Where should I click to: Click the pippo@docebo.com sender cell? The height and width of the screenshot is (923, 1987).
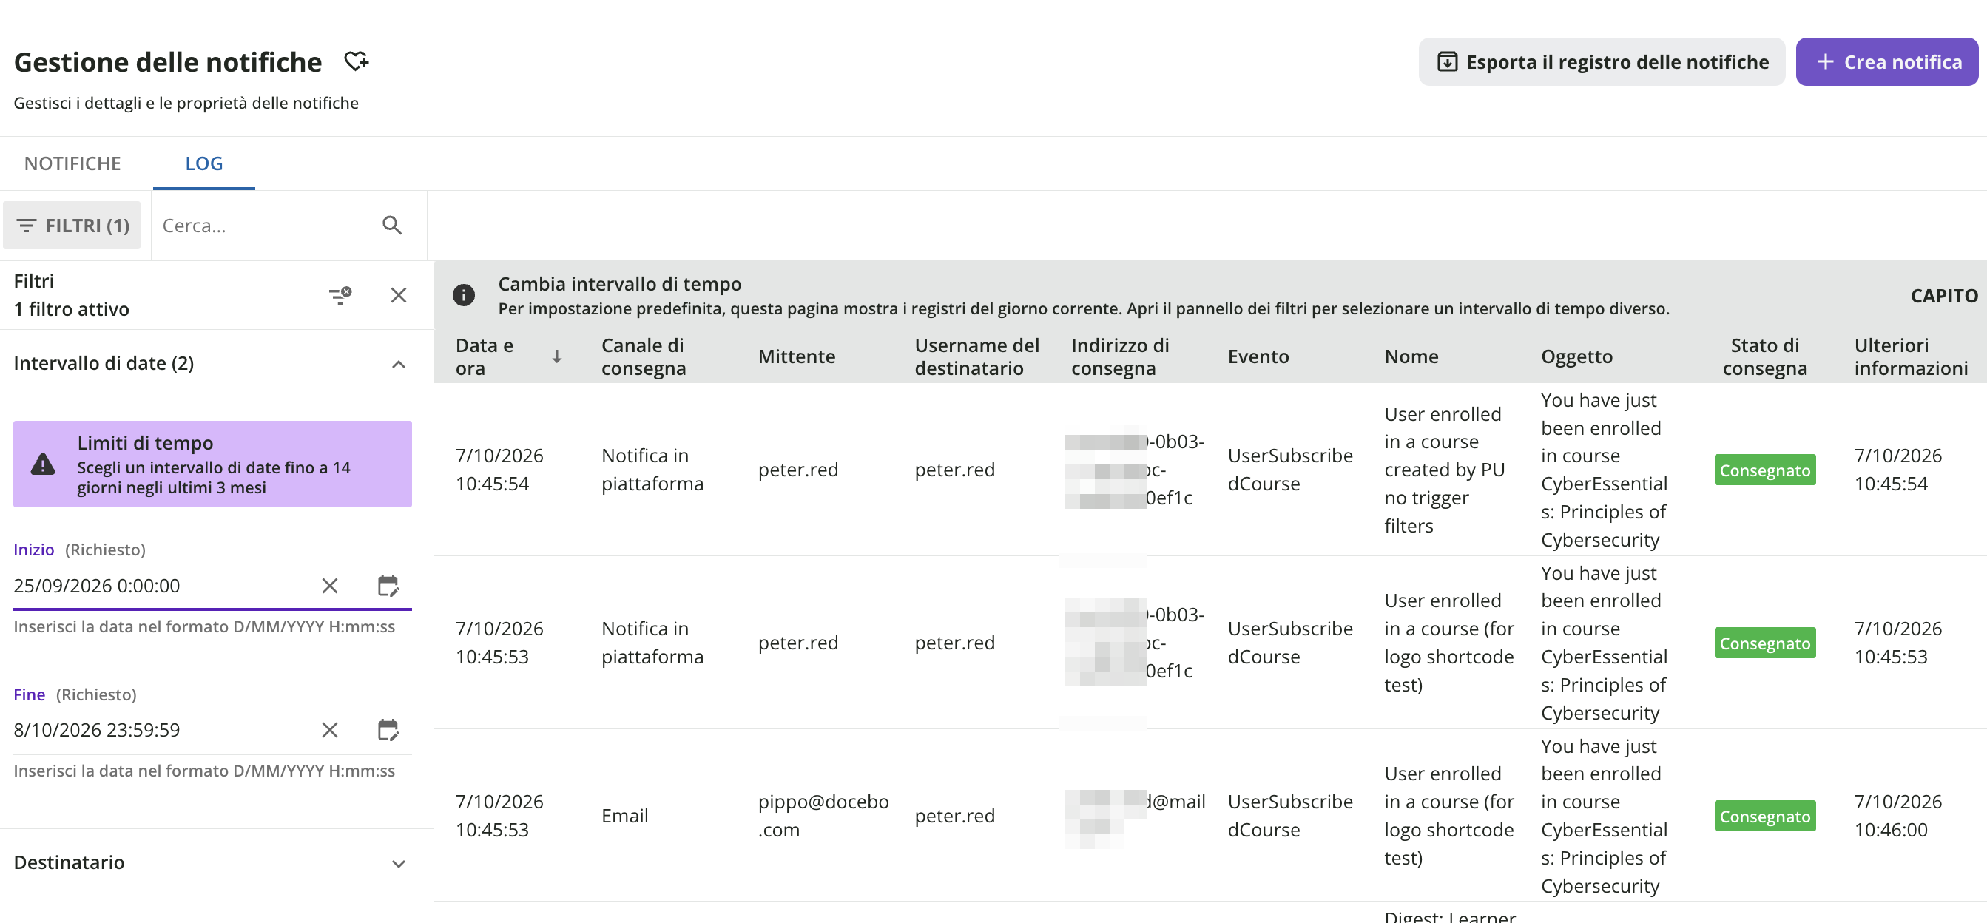[x=823, y=816]
